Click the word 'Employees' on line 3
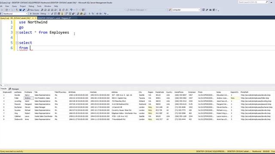Image resolution: width=275 pixels, height=154 pixels. click(59, 33)
